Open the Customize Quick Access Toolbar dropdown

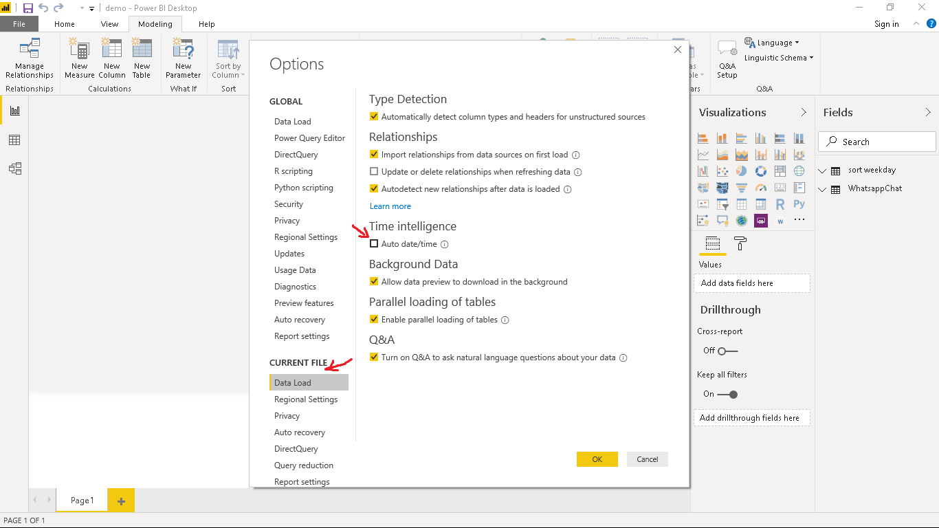(91, 8)
